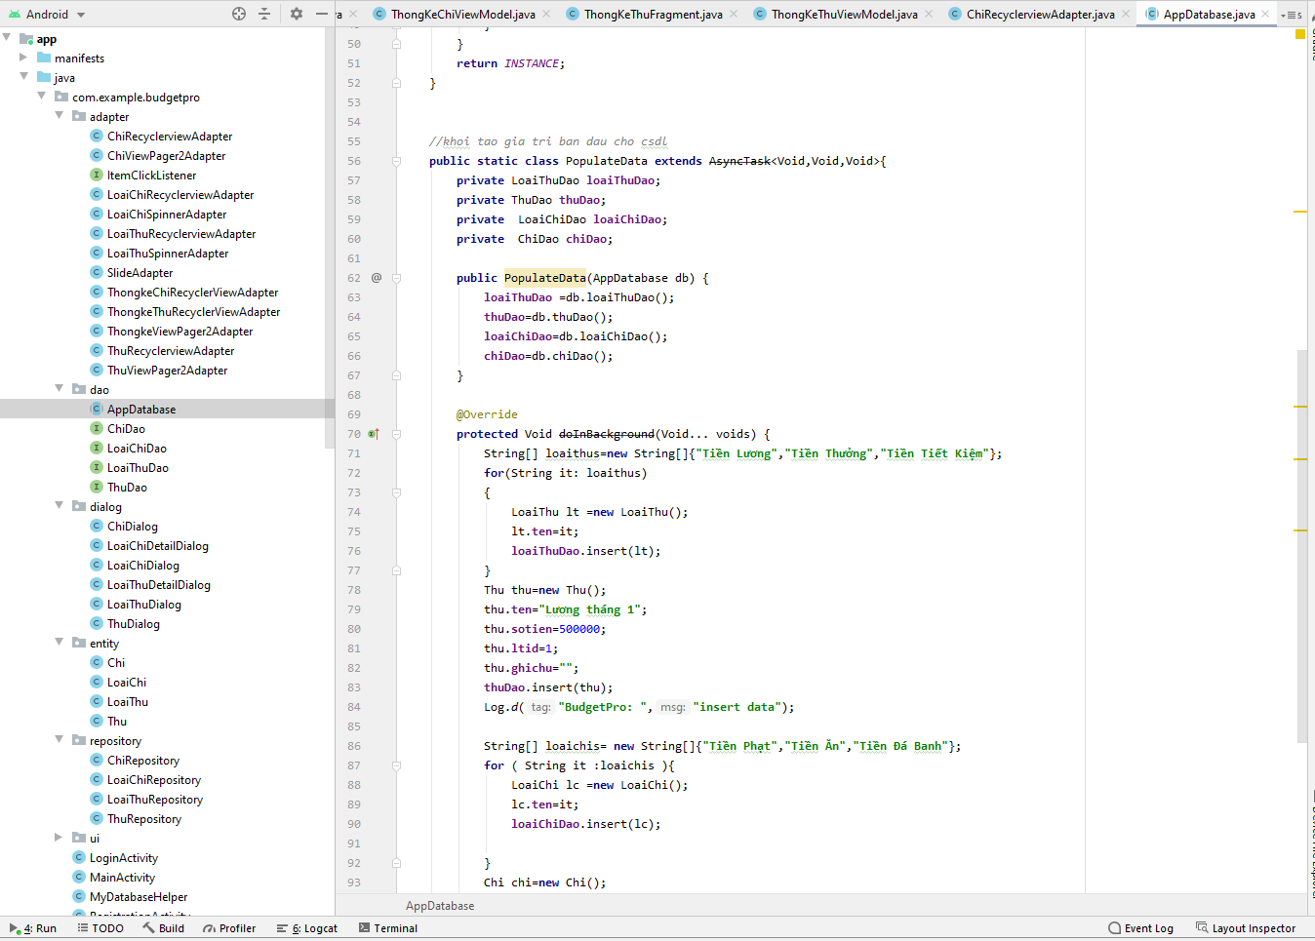The width and height of the screenshot is (1315, 941).
Task: Open the Layout Inspector
Action: 1246,928
